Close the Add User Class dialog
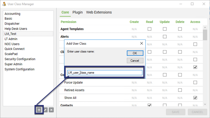This screenshot has width=210, height=118. pyautogui.click(x=142, y=43)
